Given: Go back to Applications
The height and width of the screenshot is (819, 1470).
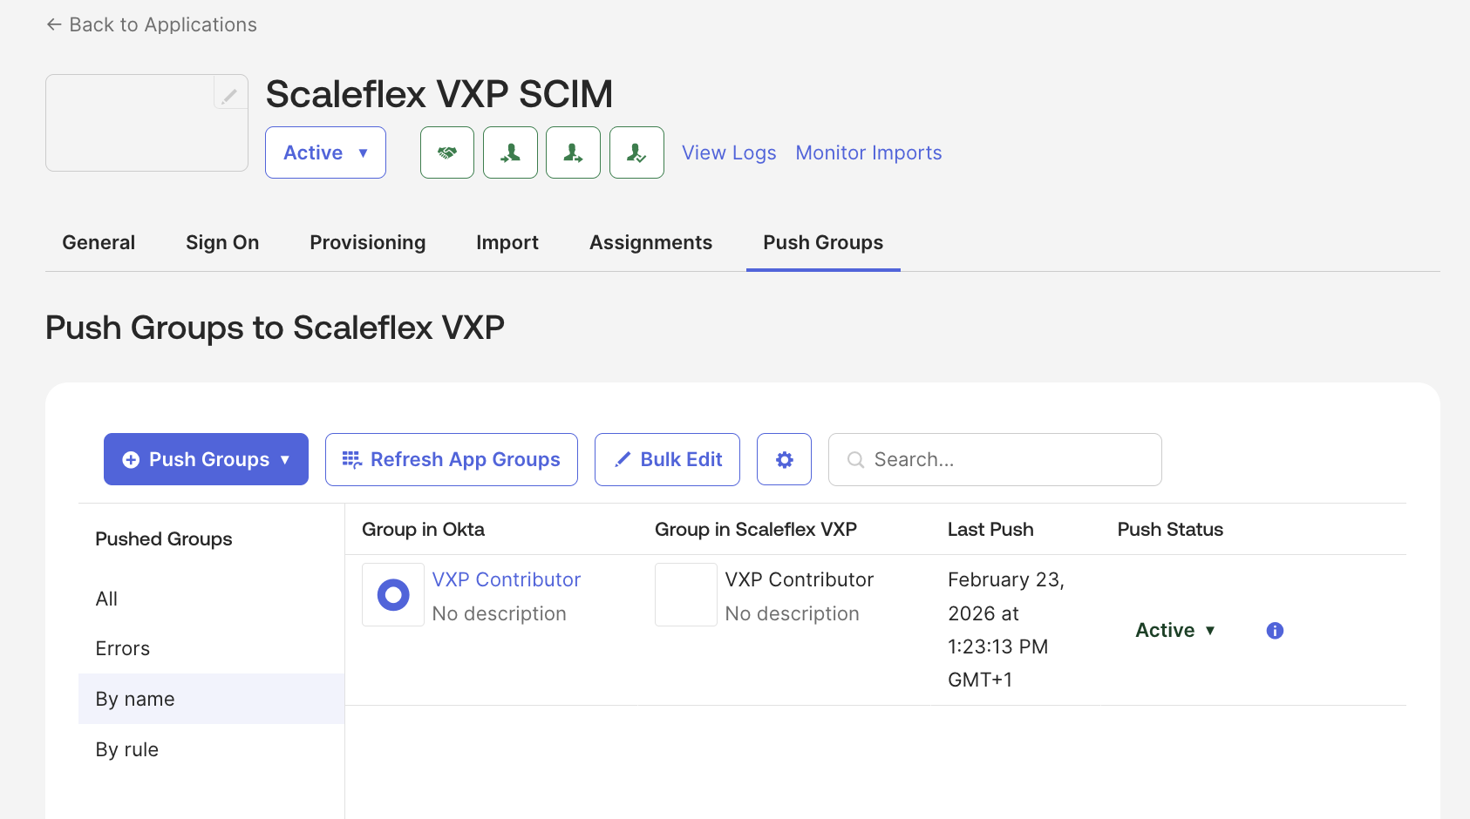Looking at the screenshot, I should point(152,24).
